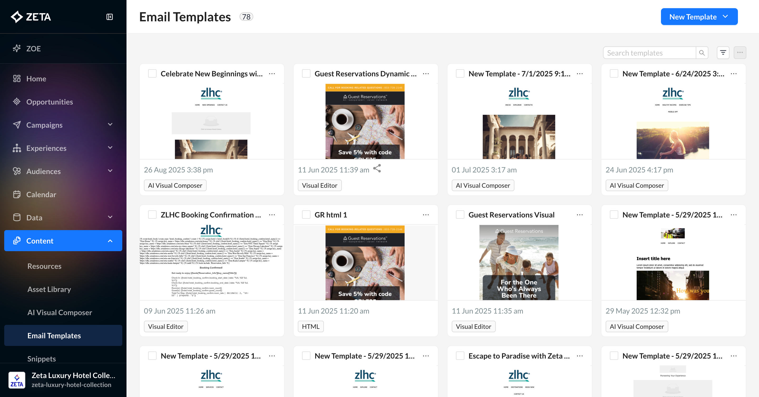Select the Celebrate New Beginnings template checkbox
The image size is (759, 397).
coord(152,73)
